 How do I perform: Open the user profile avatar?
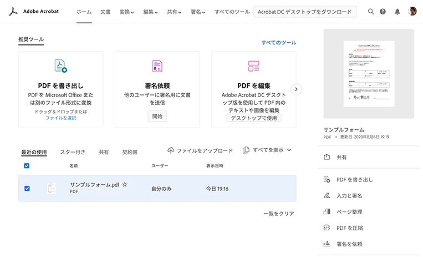tap(412, 11)
